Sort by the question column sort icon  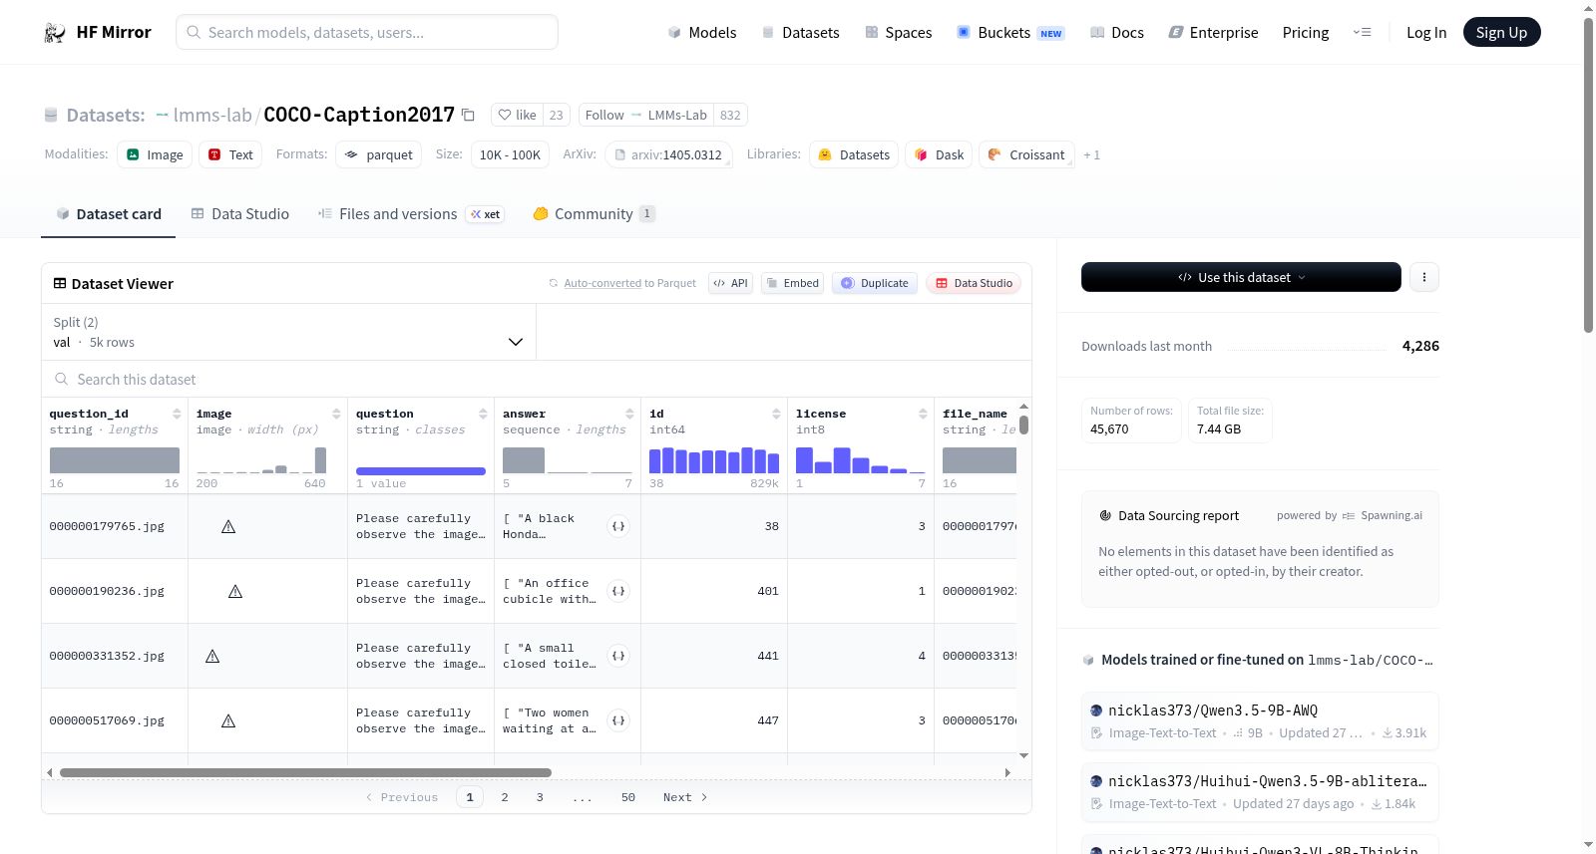click(x=483, y=414)
